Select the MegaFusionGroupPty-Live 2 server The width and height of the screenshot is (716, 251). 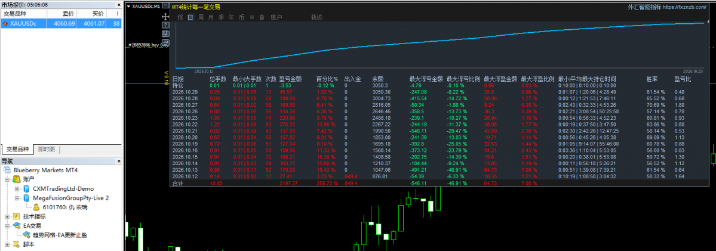click(71, 198)
